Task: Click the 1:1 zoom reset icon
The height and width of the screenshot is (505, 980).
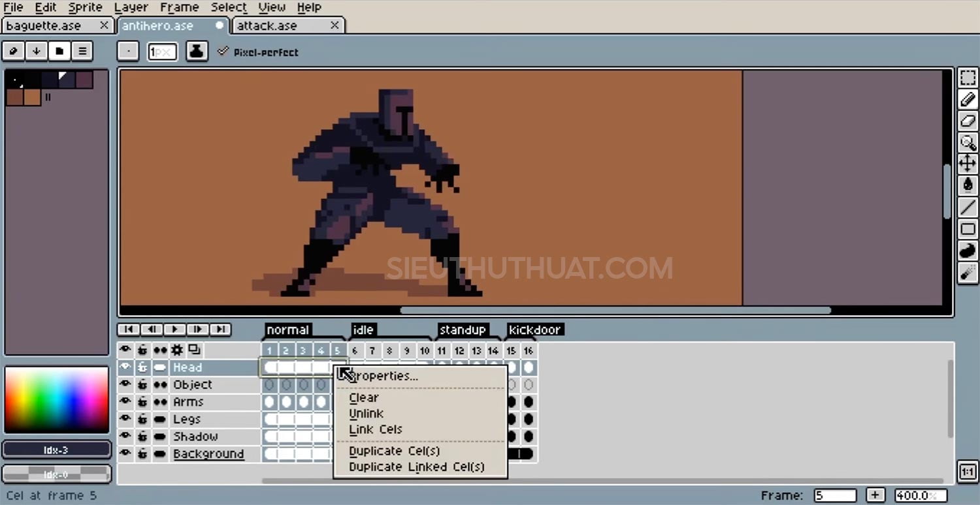Action: point(968,471)
